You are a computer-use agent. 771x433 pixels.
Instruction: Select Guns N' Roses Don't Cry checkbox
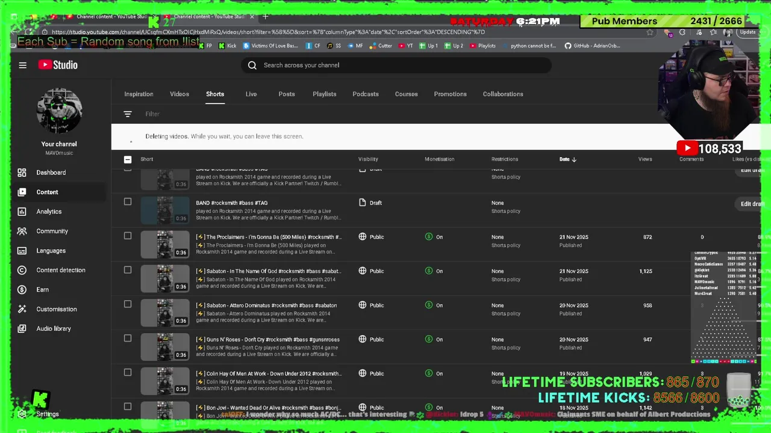point(128,339)
